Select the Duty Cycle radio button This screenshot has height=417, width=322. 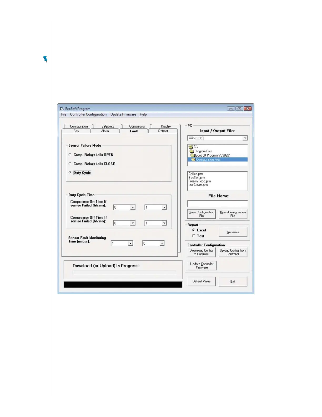click(x=70, y=173)
